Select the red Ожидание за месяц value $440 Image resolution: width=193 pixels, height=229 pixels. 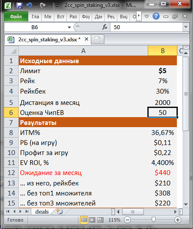[x=163, y=173]
